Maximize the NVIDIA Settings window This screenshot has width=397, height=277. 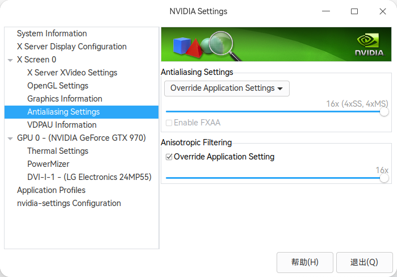click(x=354, y=11)
